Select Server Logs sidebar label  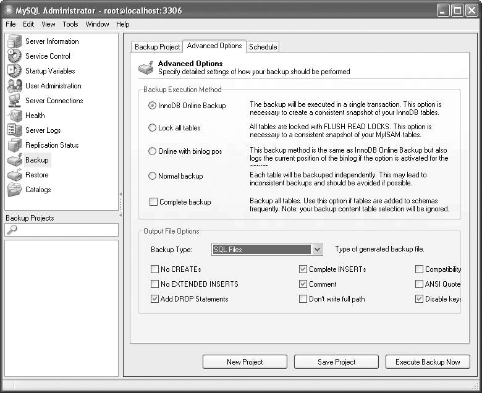43,130
